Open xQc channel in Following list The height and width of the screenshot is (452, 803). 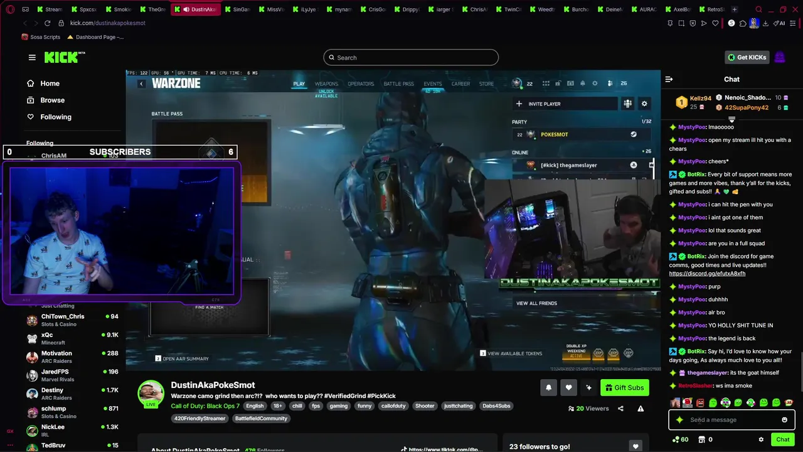coord(72,338)
